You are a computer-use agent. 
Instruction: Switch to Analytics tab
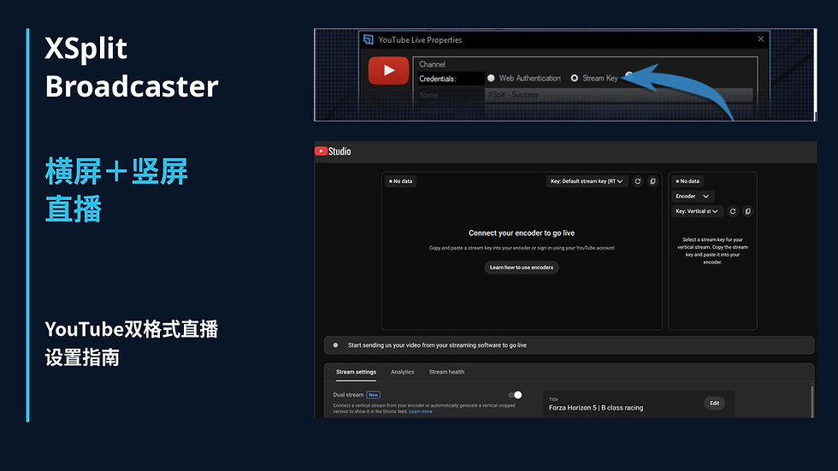tap(403, 372)
